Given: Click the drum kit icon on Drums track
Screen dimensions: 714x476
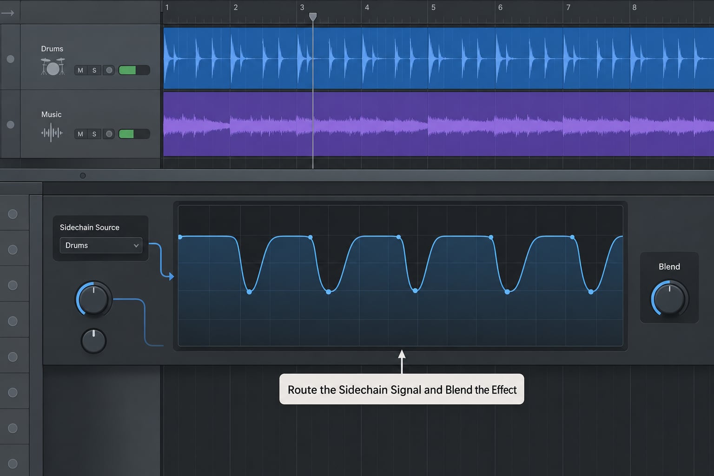Looking at the screenshot, I should (x=53, y=66).
